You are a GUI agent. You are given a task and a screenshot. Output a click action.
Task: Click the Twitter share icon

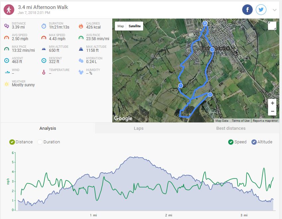[261, 10]
